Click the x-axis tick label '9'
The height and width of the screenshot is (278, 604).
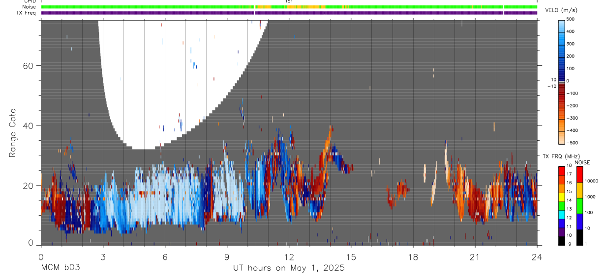click(x=227, y=257)
